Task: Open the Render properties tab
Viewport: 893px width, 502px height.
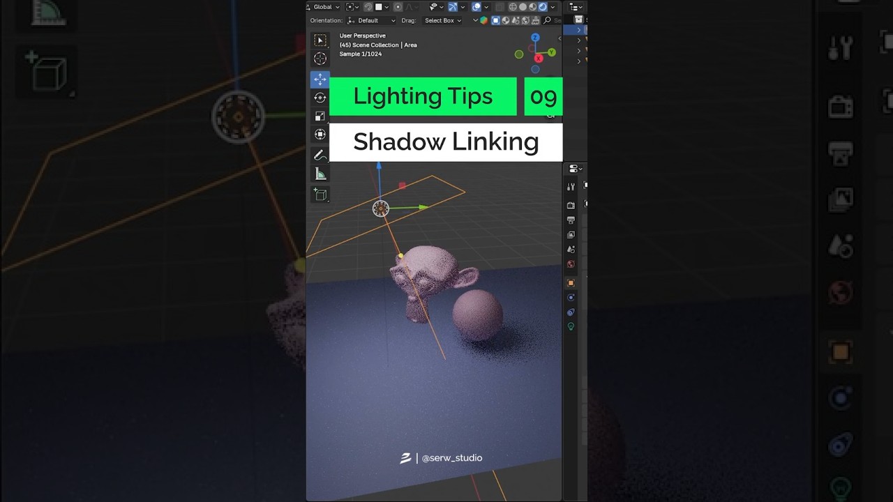Action: [571, 206]
